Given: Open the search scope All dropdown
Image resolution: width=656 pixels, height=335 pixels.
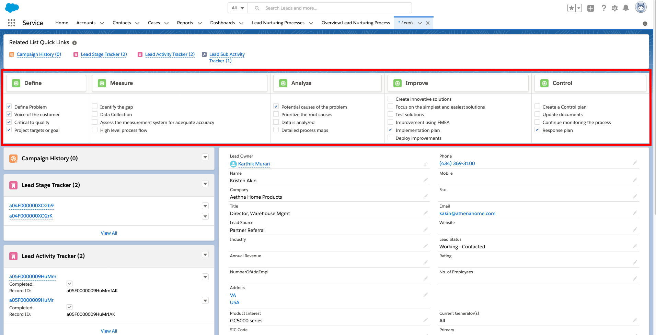Looking at the screenshot, I should 238,8.
